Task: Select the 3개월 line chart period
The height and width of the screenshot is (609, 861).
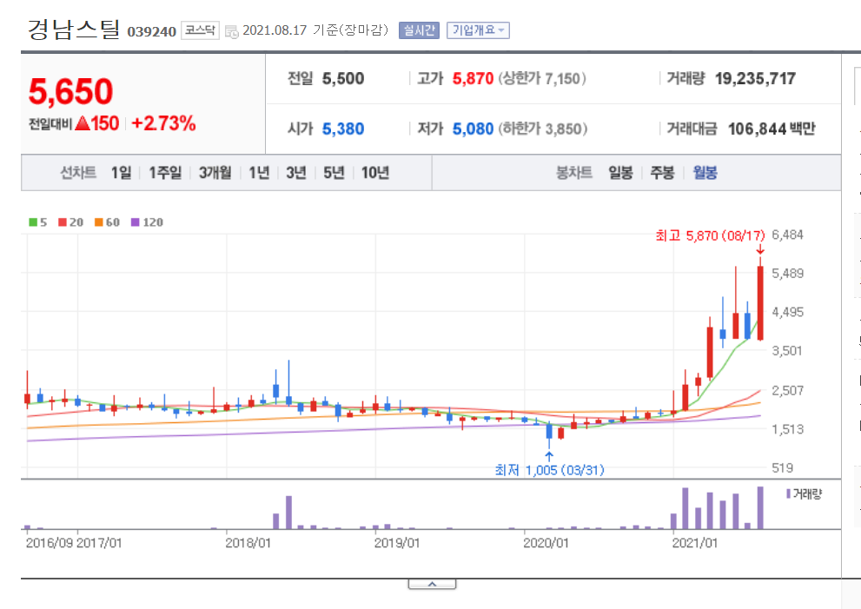Action: (215, 173)
